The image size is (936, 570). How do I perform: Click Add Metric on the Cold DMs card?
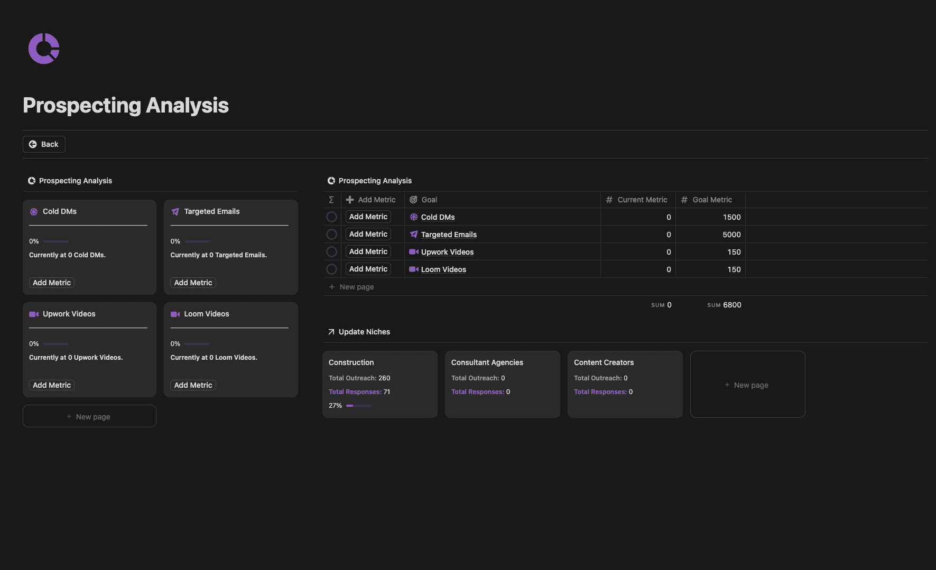tap(52, 283)
